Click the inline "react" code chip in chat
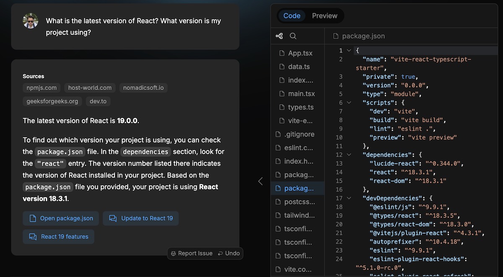Viewport: 503px width, 277px height. pyautogui.click(x=51, y=164)
